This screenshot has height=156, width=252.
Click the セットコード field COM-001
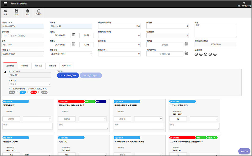(30, 75)
